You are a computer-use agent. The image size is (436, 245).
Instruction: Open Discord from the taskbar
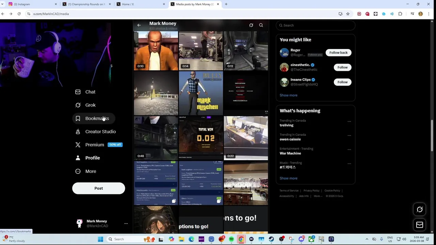[x=301, y=239]
